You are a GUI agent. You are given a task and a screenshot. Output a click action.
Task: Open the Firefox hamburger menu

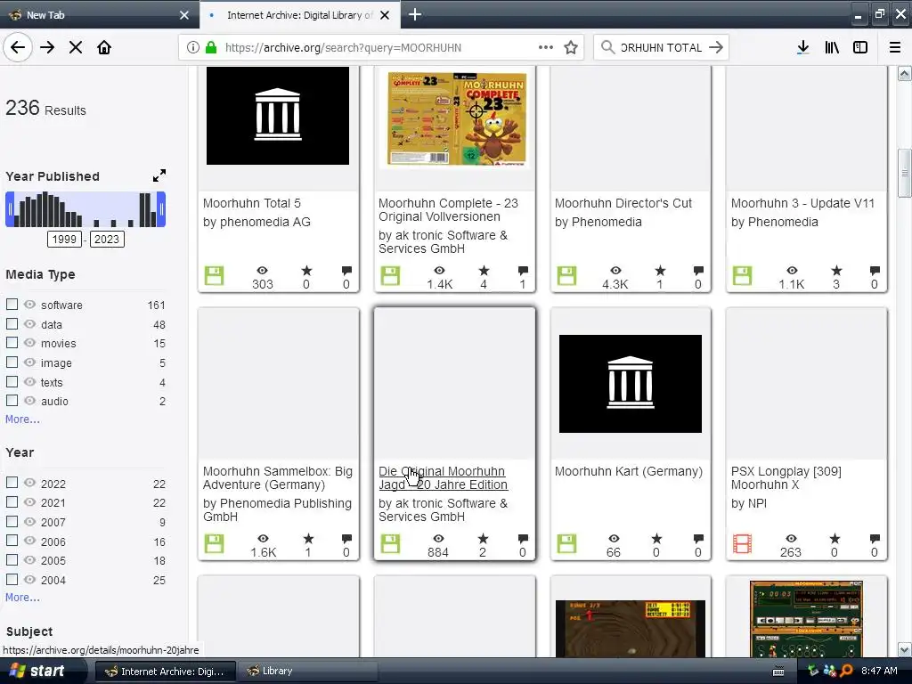pyautogui.click(x=895, y=47)
